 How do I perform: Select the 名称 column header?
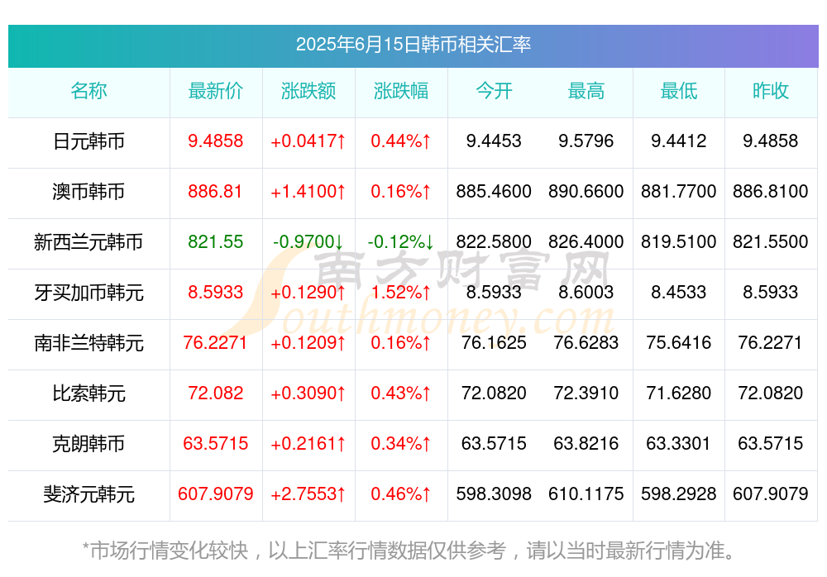(88, 91)
